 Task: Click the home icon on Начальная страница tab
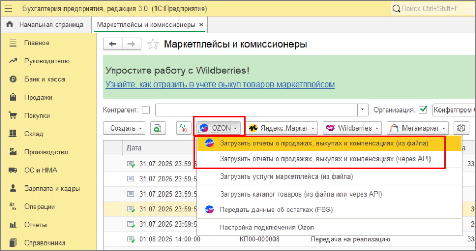(10, 24)
